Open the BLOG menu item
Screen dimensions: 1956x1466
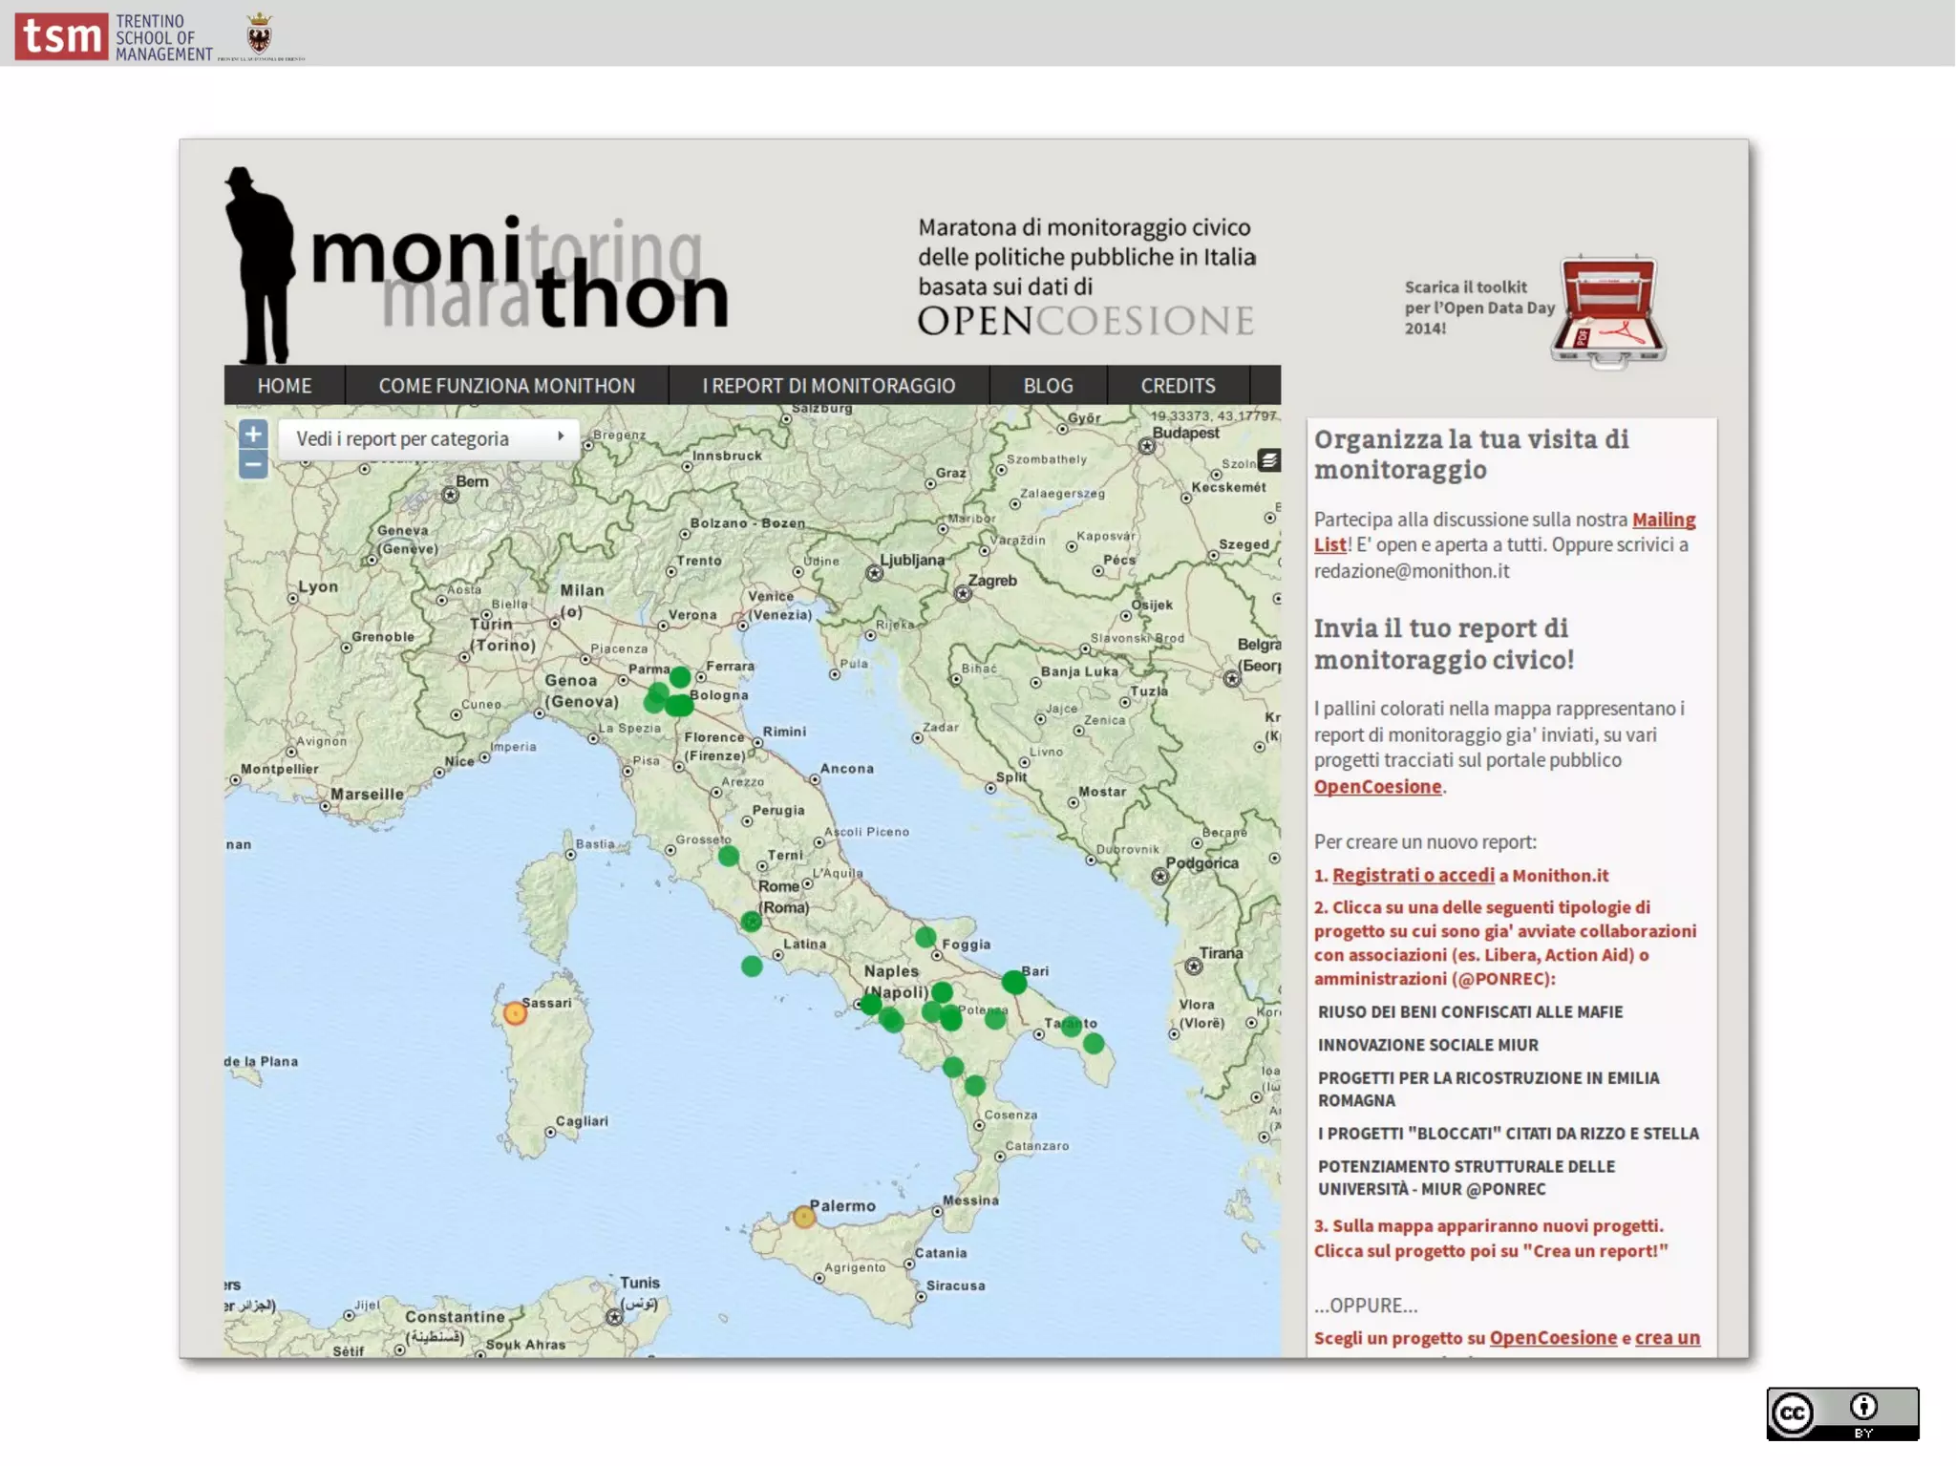(x=1048, y=386)
